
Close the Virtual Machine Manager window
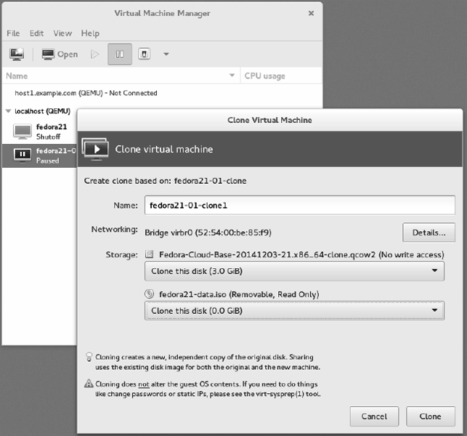312,13
